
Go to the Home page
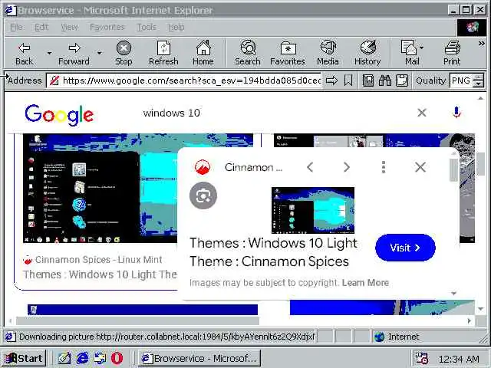[x=203, y=53]
